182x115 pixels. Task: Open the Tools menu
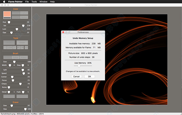pyautogui.click(x=34, y=2)
